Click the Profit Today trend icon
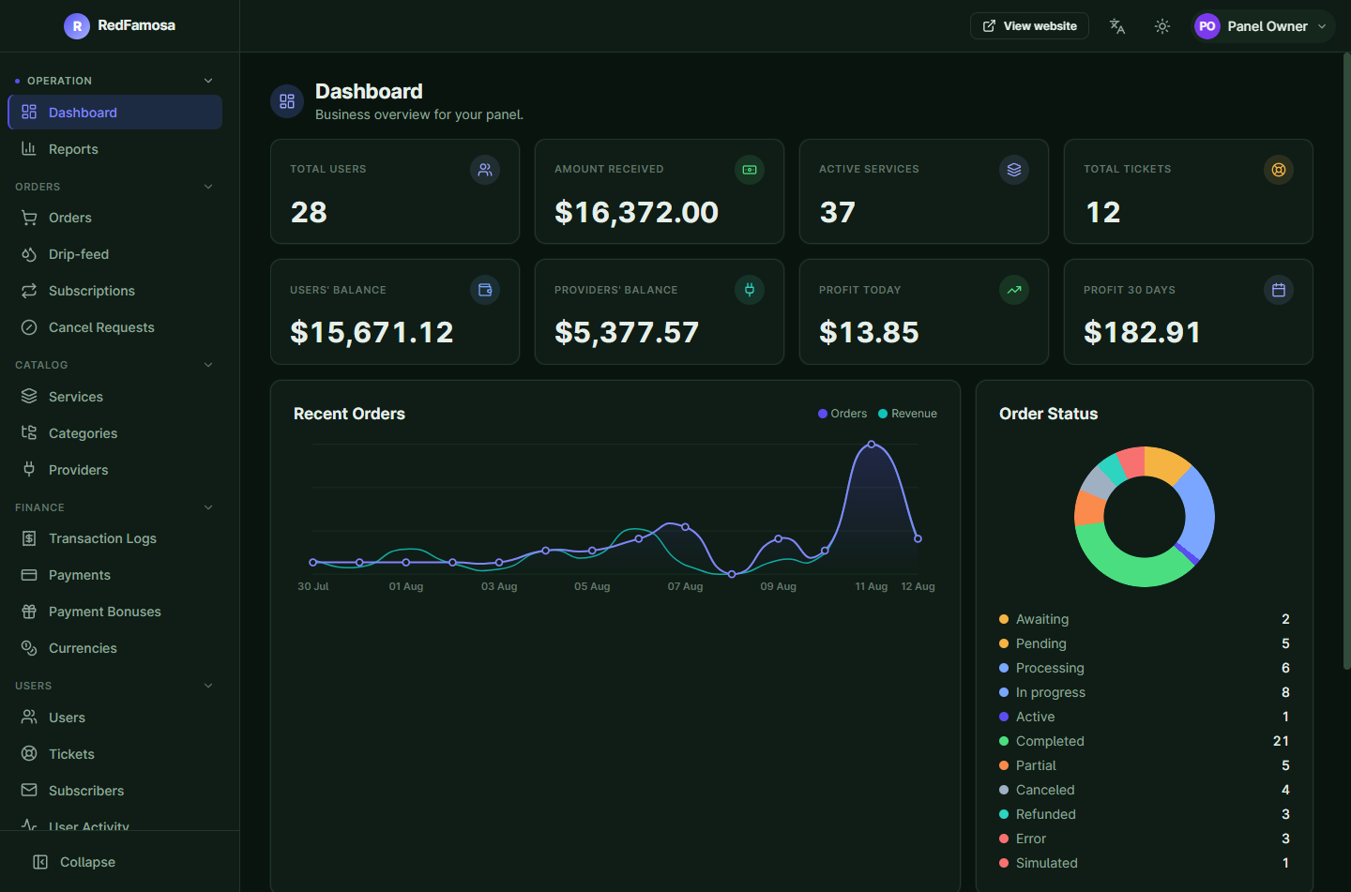1351x892 pixels. [x=1014, y=290]
